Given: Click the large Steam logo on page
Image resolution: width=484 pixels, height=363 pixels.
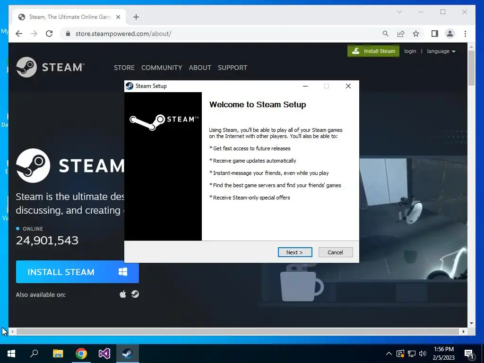Looking at the screenshot, I should pos(70,166).
